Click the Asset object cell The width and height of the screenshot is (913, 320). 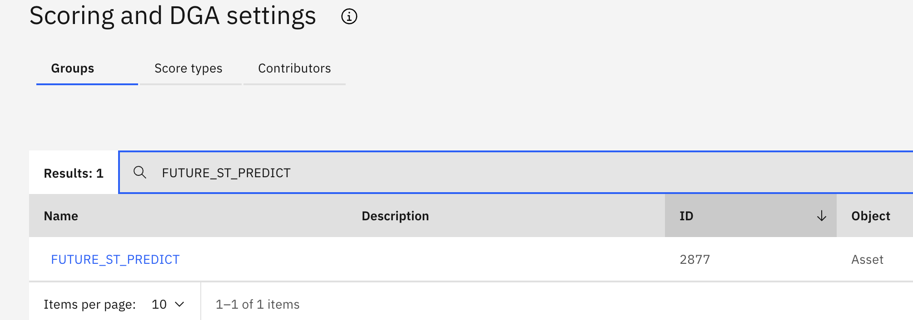[867, 259]
